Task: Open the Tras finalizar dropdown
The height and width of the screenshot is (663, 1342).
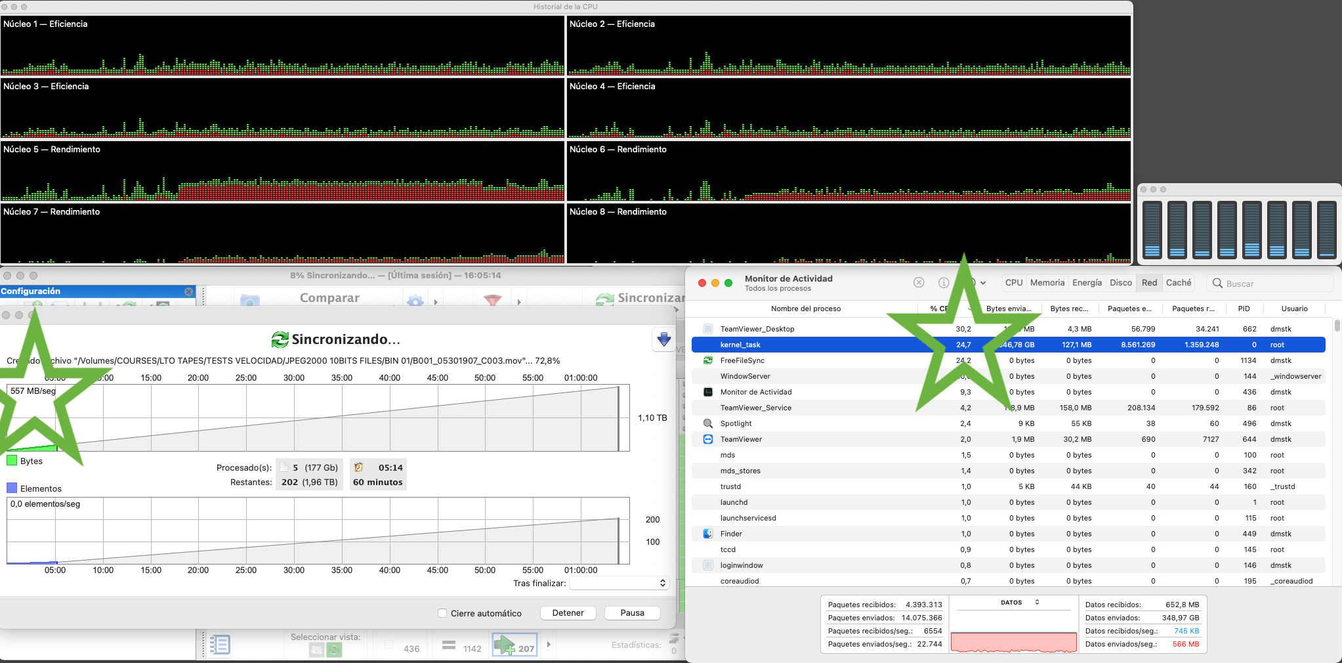Action: (x=619, y=583)
